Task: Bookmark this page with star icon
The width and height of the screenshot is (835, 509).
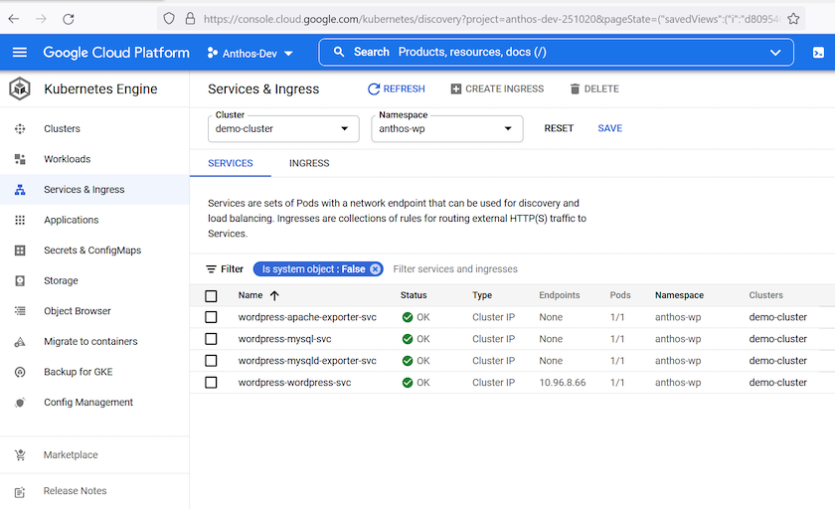Action: 793,19
